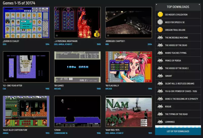Select SimAnt in Top Downloads
Viewport: 203px width, 138px height.
pyautogui.click(x=178, y=76)
